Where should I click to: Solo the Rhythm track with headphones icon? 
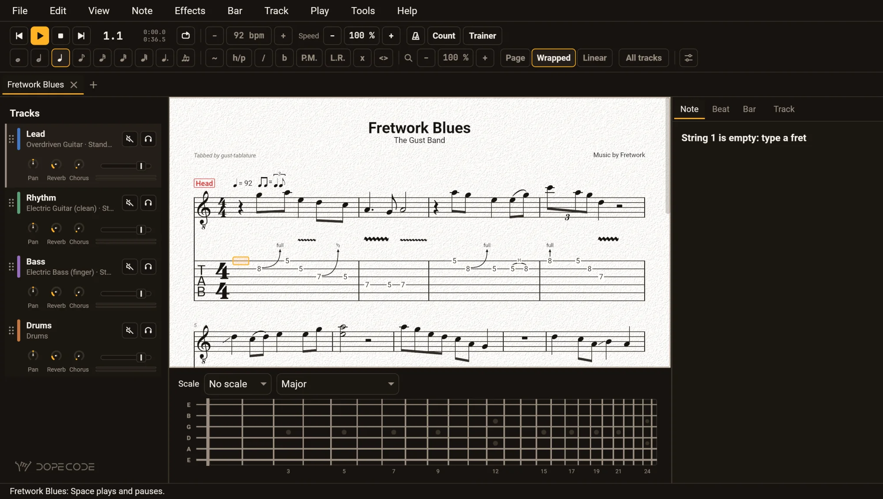tap(148, 203)
